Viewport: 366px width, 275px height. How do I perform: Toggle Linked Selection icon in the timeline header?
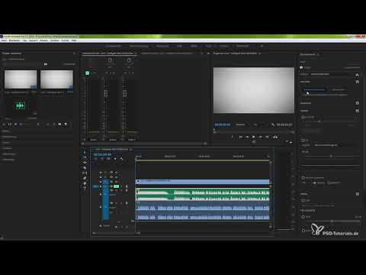[x=108, y=159]
